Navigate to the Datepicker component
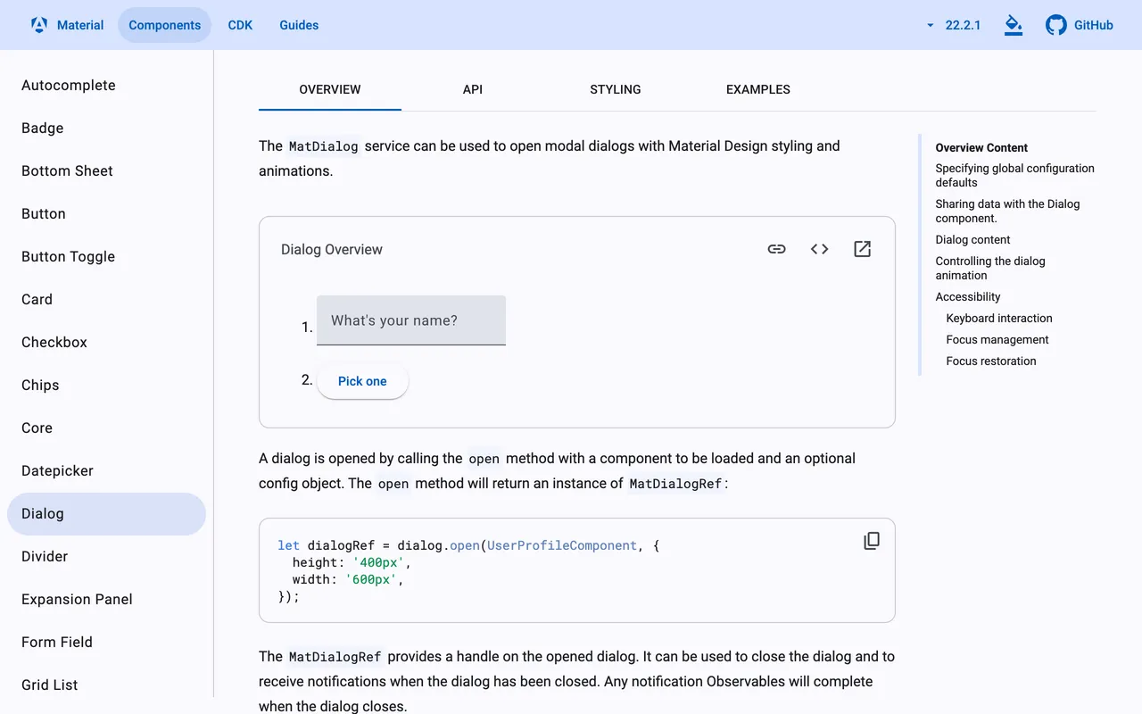The height and width of the screenshot is (714, 1142). click(x=106, y=471)
